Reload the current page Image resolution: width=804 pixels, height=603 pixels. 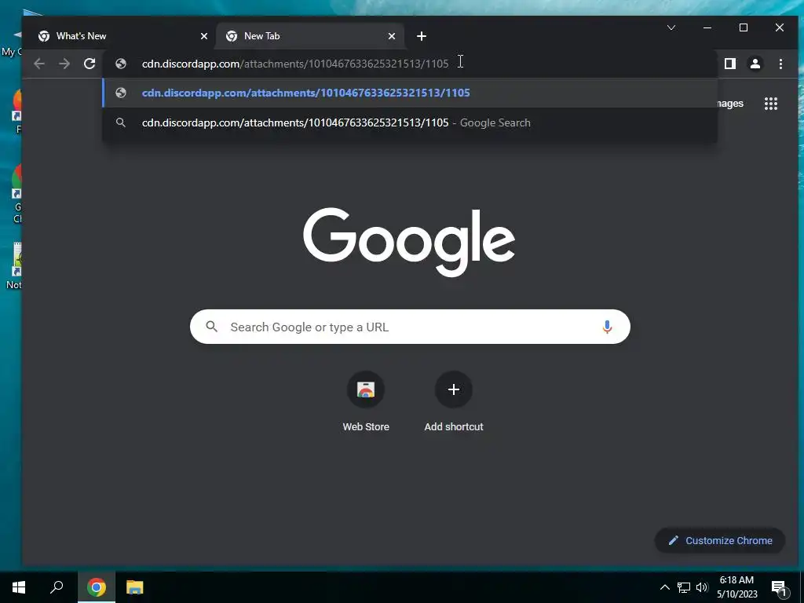pos(90,64)
